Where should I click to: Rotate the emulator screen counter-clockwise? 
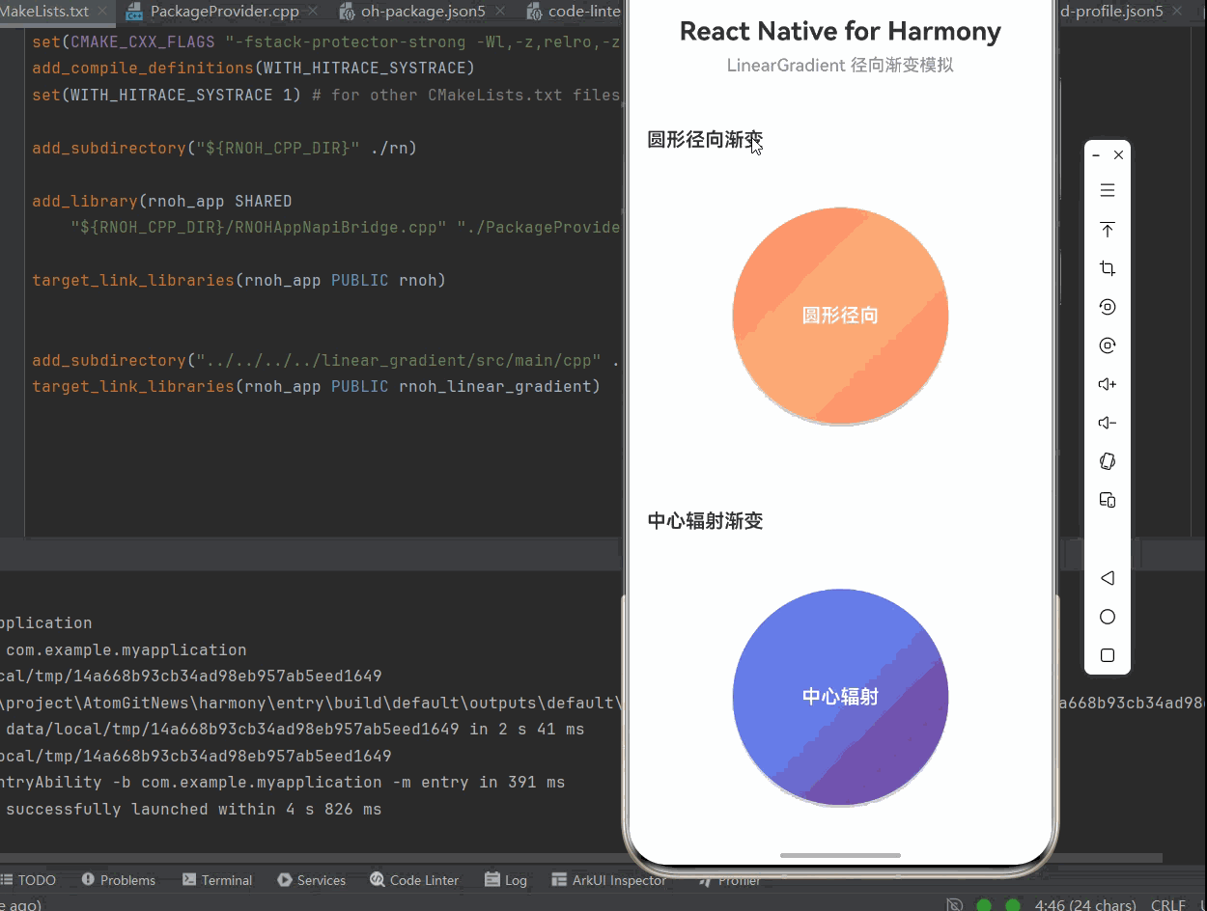[1108, 307]
